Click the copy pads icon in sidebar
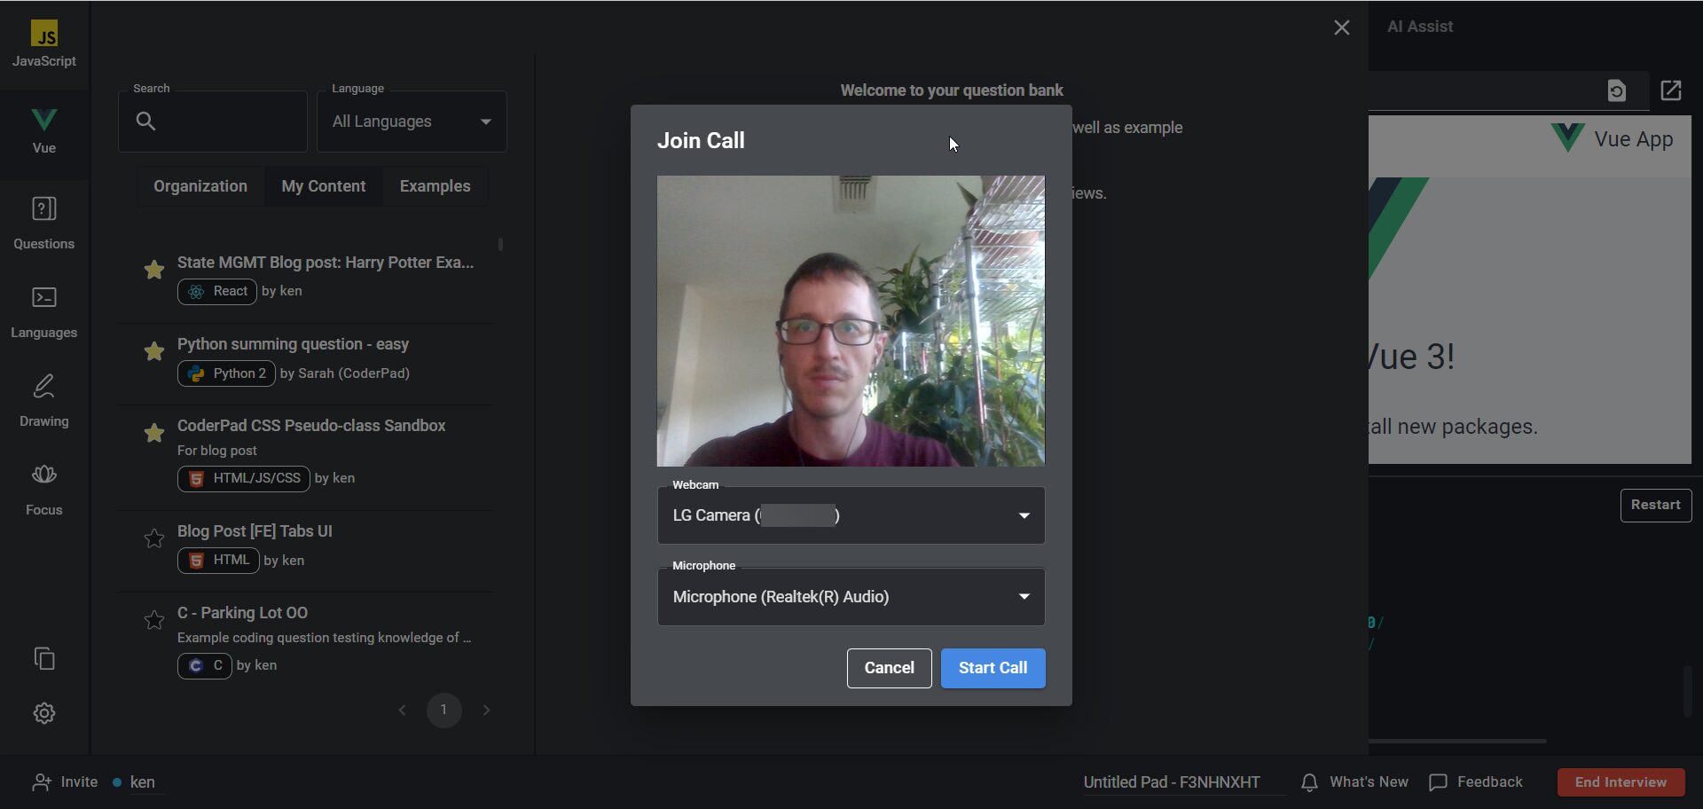This screenshot has width=1703, height=809. 44,658
